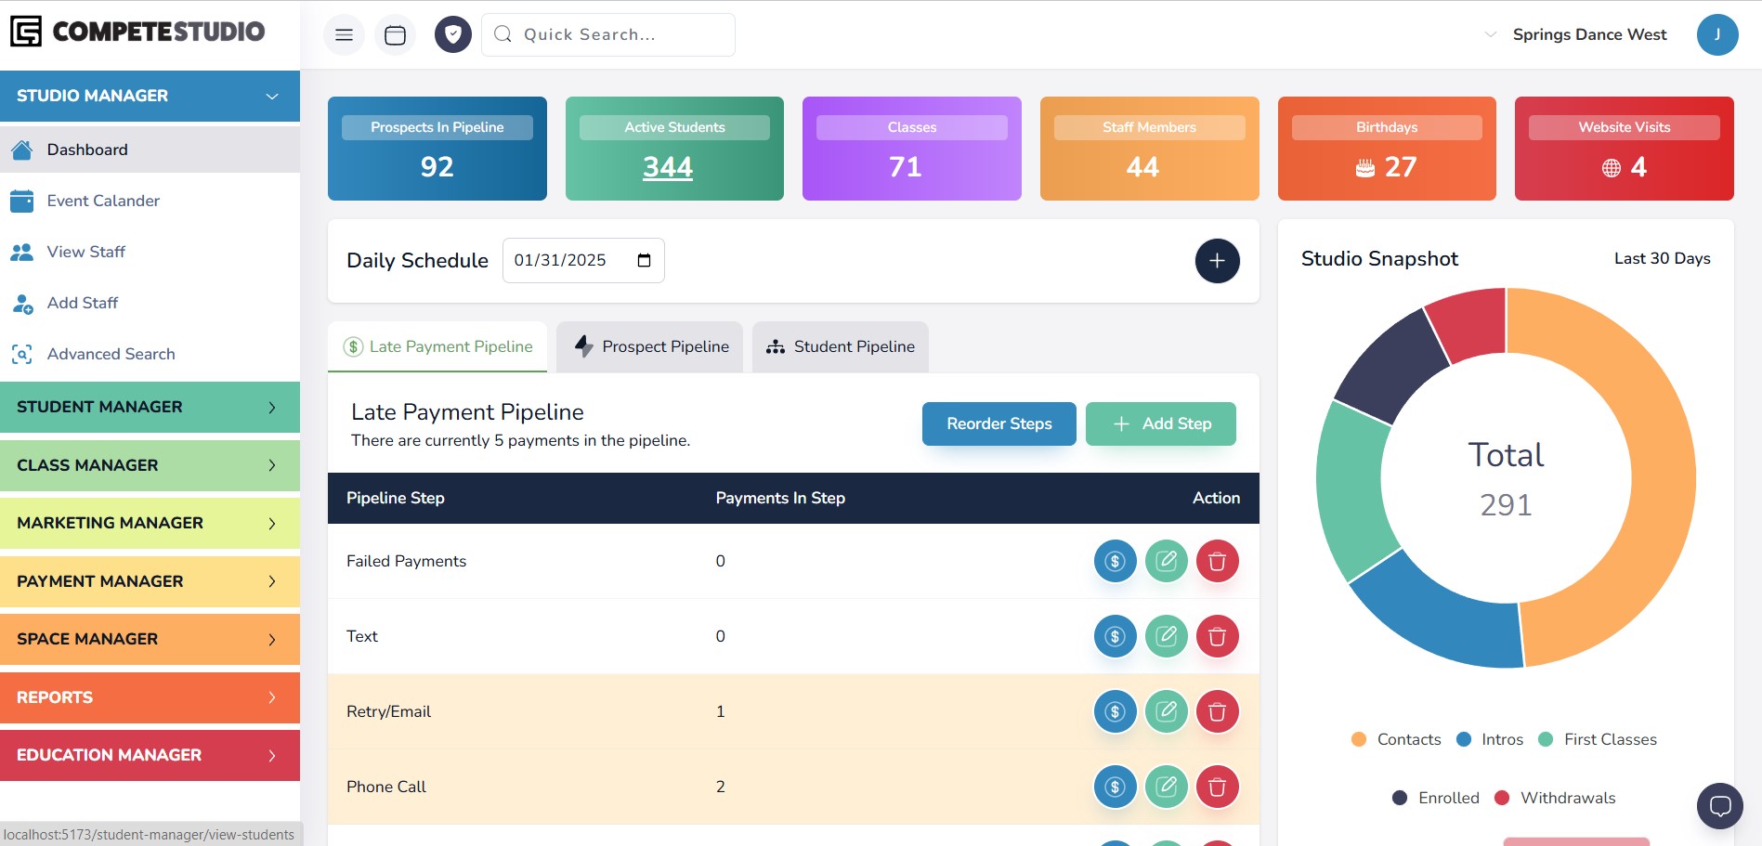Screen dimensions: 1762x846
Task: Click the dollar action icon on Failed Payments row
Action: pos(1115,561)
